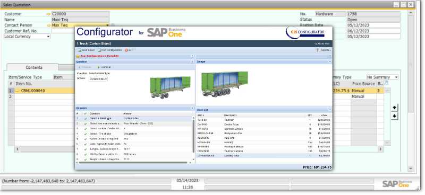Click Item List row 'Landing Gear'
Screen dimensions: 425x195
263,156
